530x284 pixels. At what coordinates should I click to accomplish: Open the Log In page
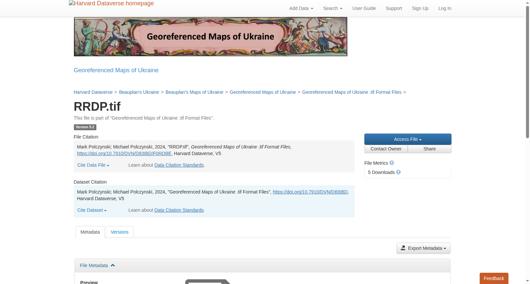click(445, 8)
